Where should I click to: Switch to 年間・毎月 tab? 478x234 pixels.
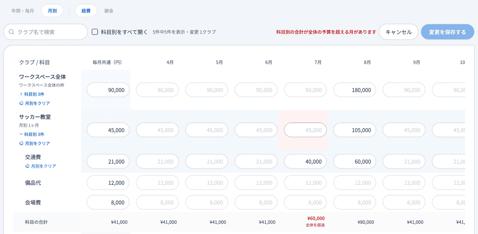tap(23, 11)
